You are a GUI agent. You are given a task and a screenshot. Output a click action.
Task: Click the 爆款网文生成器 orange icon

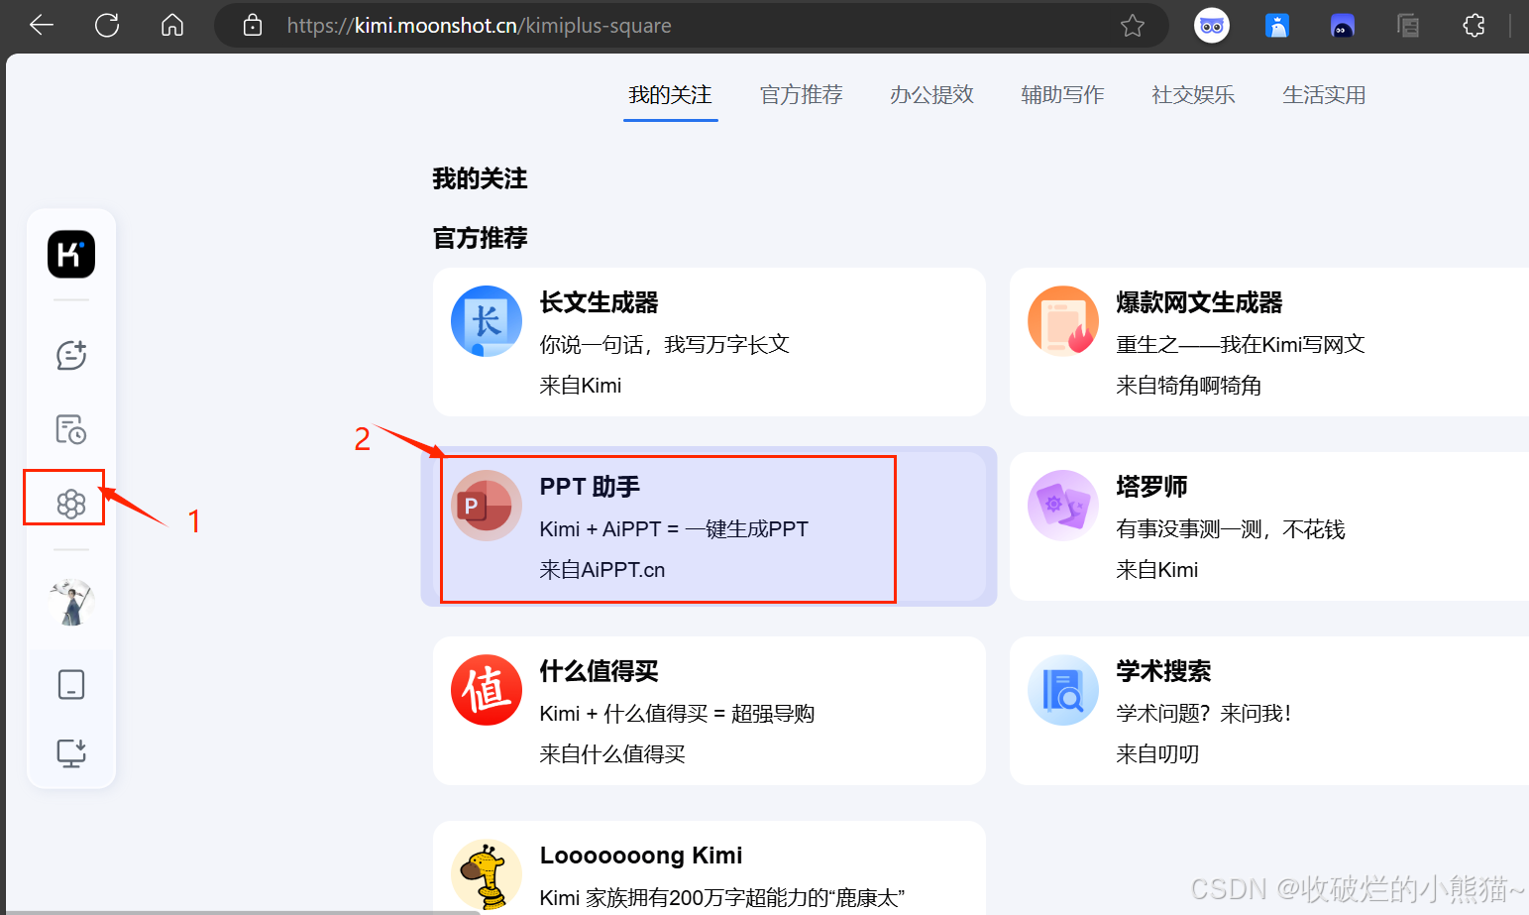tap(1063, 321)
